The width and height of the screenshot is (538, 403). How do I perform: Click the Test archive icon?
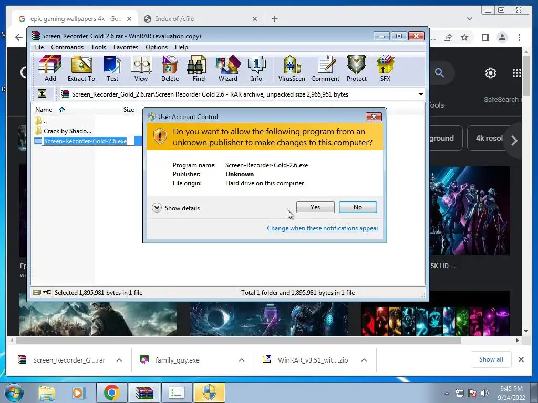[x=112, y=69]
